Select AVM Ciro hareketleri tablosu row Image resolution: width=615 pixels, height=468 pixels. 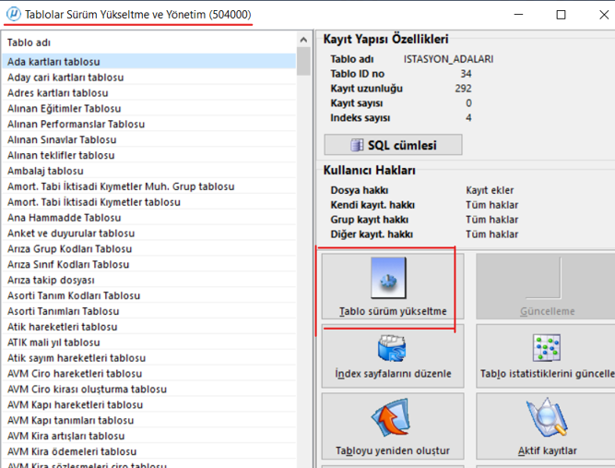tap(149, 373)
